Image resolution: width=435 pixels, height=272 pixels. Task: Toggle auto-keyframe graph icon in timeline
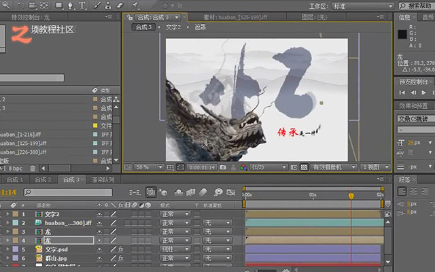pos(230,192)
